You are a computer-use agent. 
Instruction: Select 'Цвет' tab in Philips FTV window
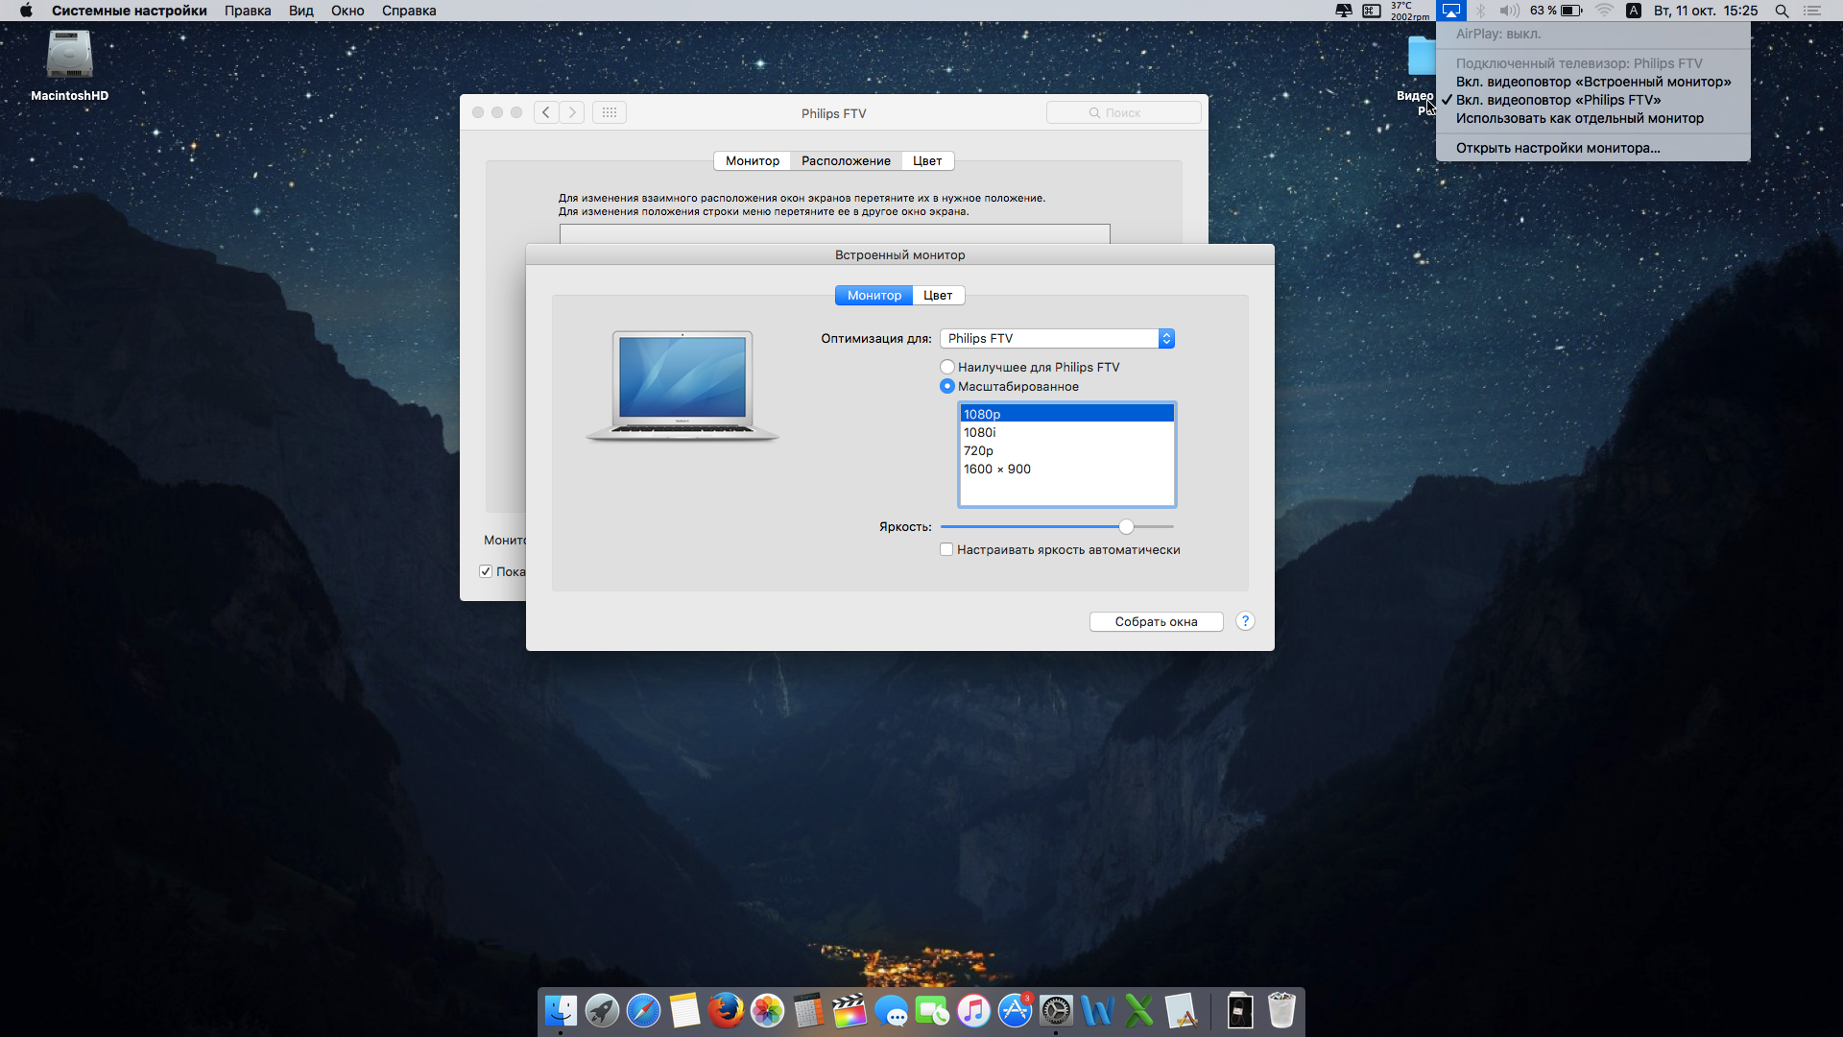pyautogui.click(x=927, y=160)
